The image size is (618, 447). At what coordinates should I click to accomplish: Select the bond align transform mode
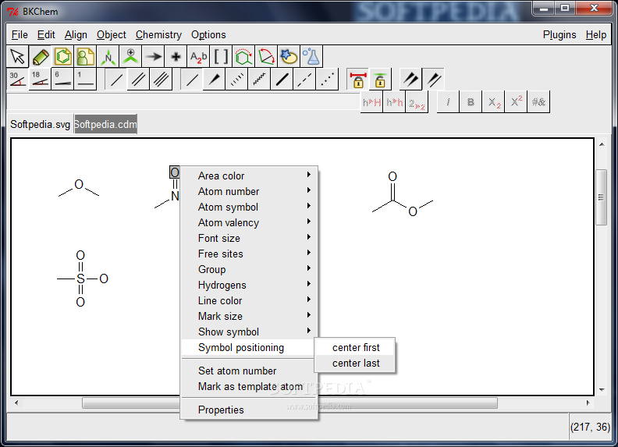tap(266, 57)
